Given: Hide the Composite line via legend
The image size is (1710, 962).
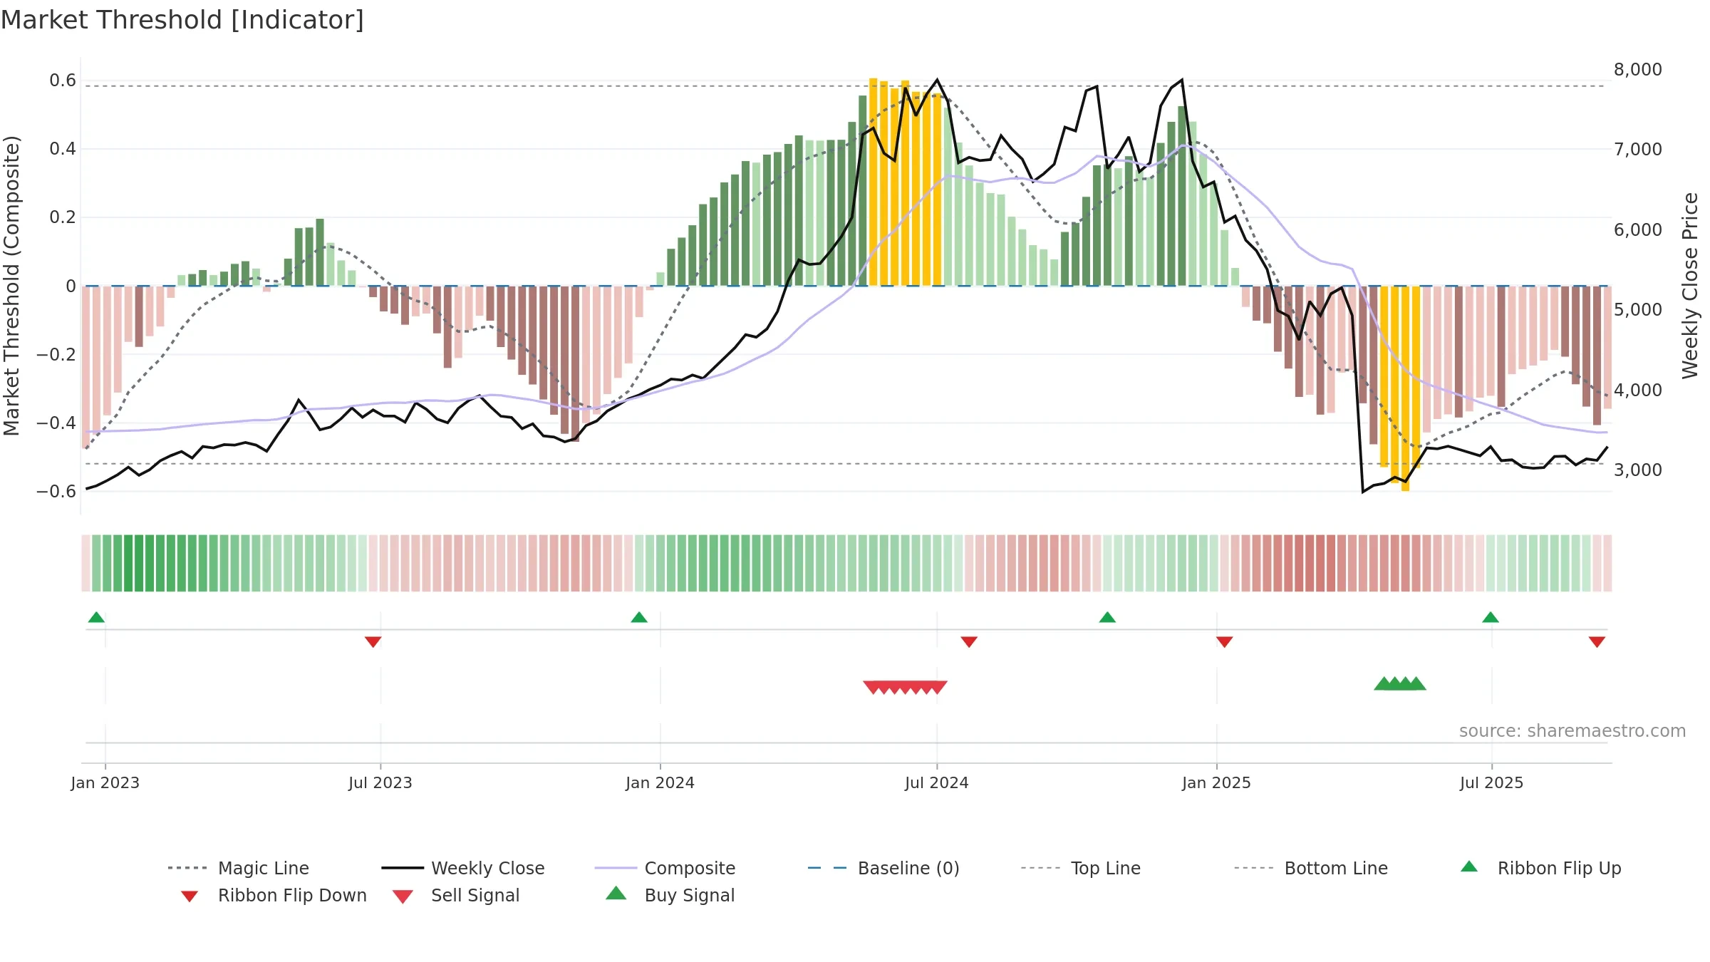Looking at the screenshot, I should click(665, 868).
